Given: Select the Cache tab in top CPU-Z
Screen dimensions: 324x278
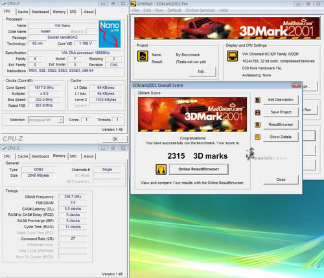Looking at the screenshot, I should (x=23, y=12).
